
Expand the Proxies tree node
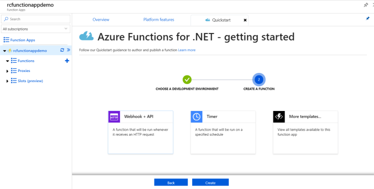[8, 71]
